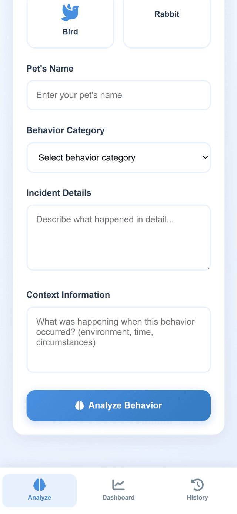Click the pet name input field

118,95
